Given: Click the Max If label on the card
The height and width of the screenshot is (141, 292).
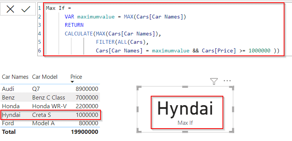Looking at the screenshot, I should coord(185,123).
